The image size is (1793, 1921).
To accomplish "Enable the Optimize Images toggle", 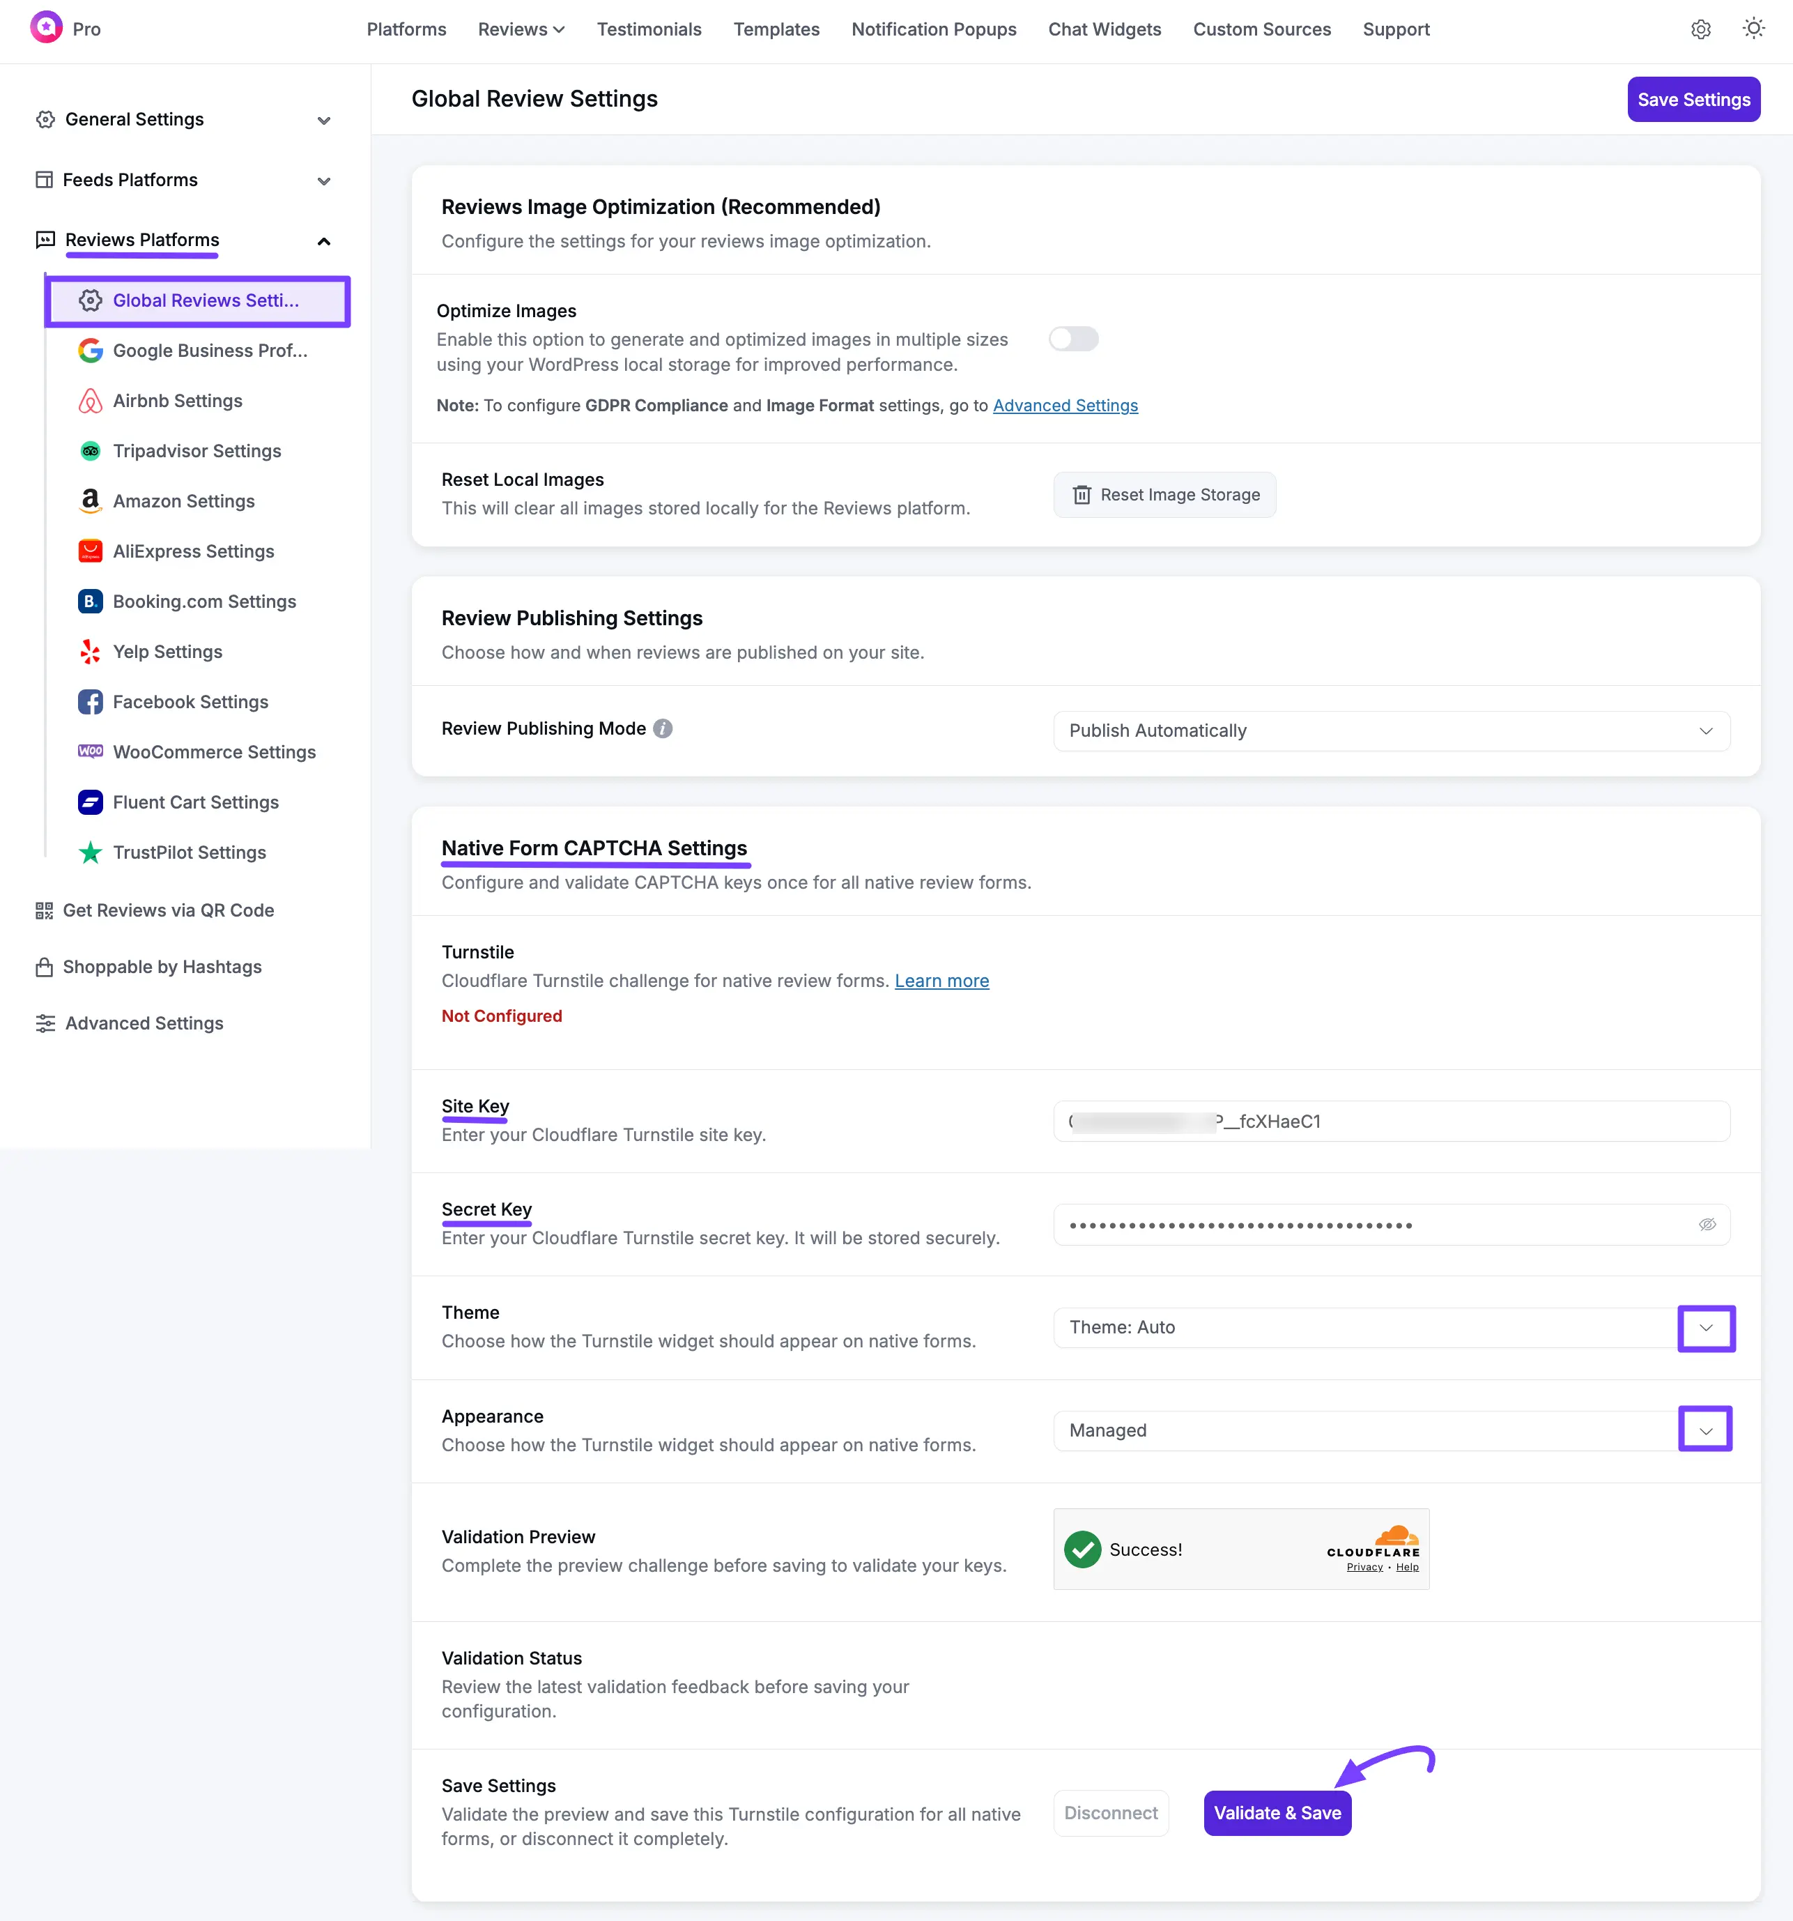I will pos(1073,338).
